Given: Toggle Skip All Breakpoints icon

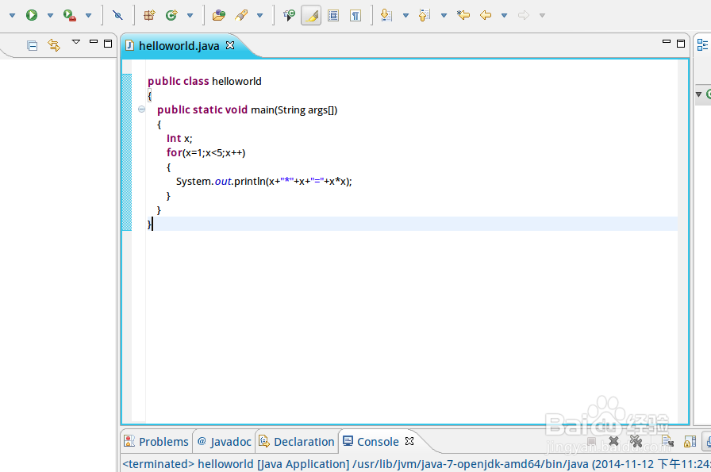Looking at the screenshot, I should click(x=118, y=15).
